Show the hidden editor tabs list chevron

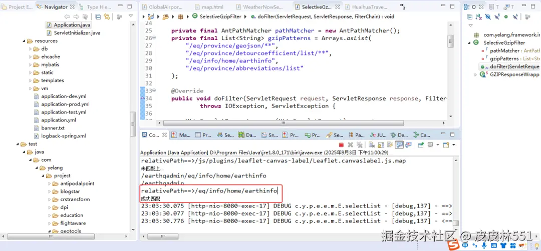402,6
